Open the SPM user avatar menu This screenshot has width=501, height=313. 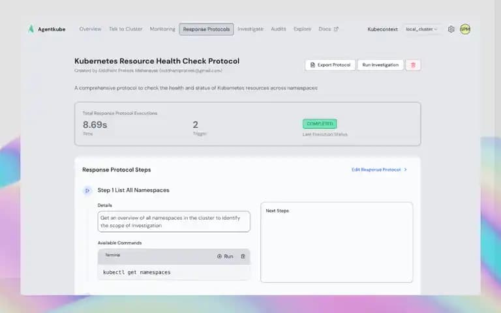(465, 29)
